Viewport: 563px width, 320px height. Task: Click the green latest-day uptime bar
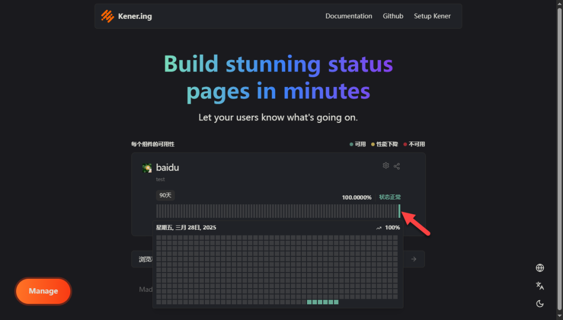click(399, 211)
